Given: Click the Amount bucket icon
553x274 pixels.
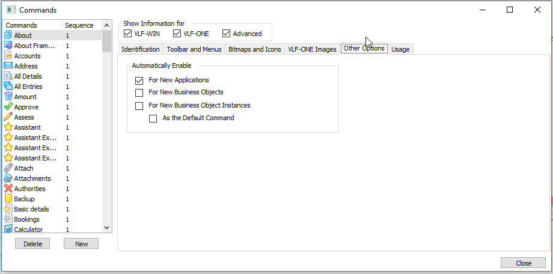Looking at the screenshot, I should tap(8, 97).
